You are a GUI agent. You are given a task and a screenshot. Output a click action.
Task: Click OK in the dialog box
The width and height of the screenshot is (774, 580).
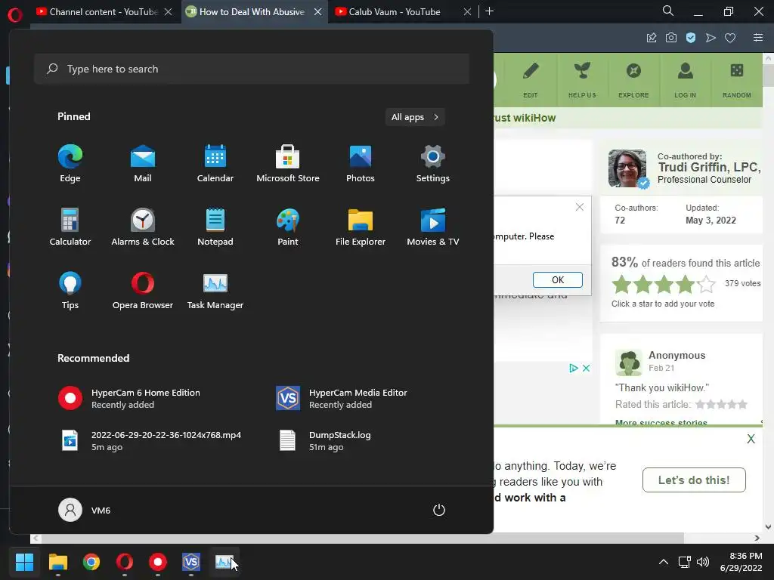pyautogui.click(x=558, y=279)
